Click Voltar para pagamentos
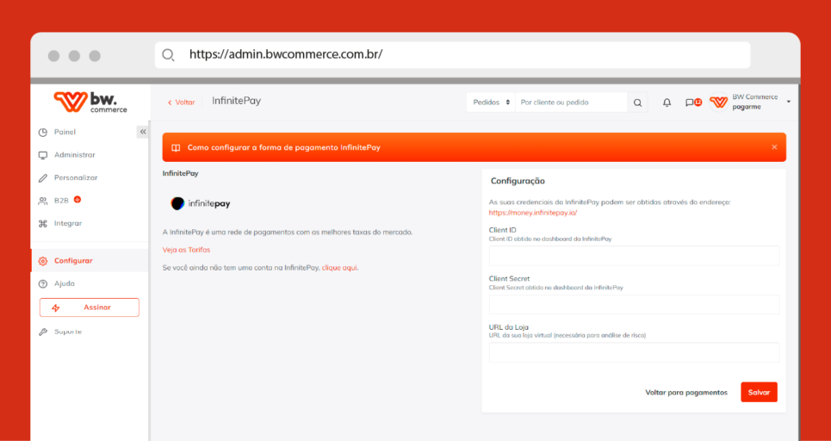Image resolution: width=831 pixels, height=441 pixels. 685,393
